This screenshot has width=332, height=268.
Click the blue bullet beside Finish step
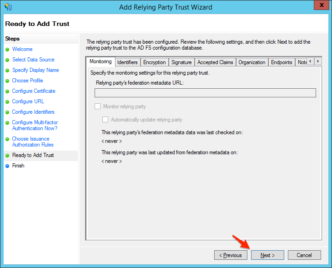coord(7,166)
